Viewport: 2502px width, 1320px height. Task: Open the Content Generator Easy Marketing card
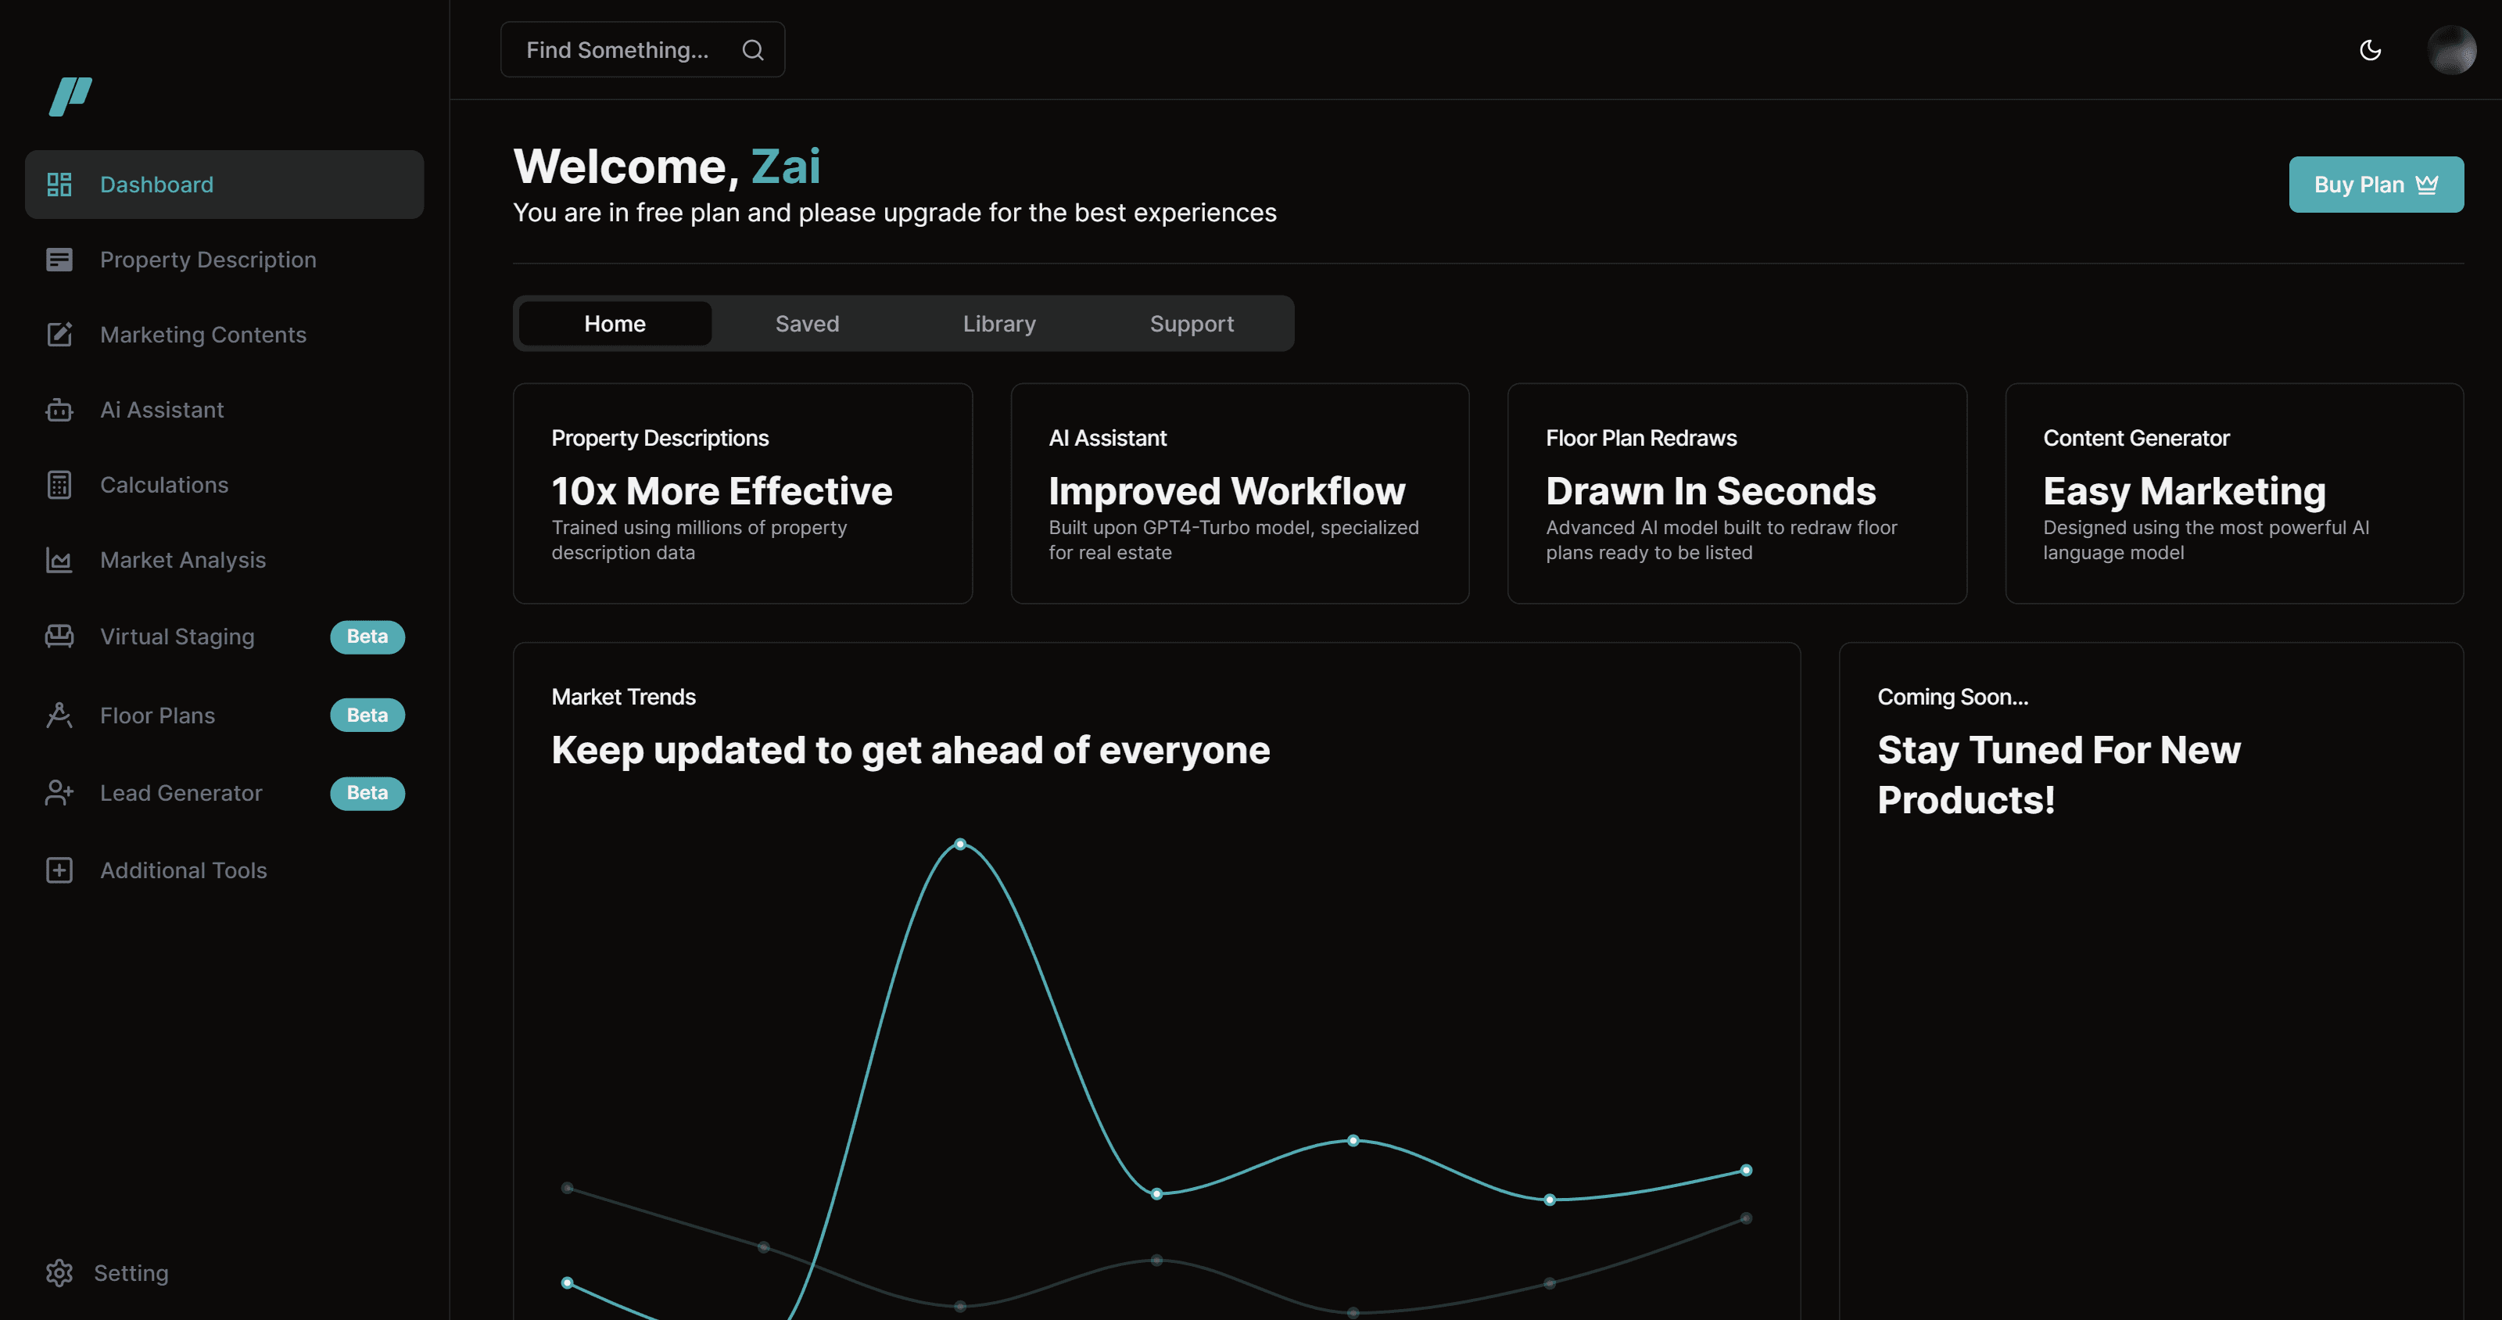2234,493
